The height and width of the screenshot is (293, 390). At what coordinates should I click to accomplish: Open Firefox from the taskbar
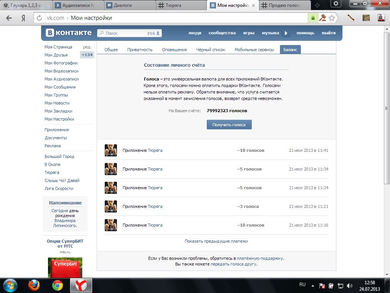34,285
